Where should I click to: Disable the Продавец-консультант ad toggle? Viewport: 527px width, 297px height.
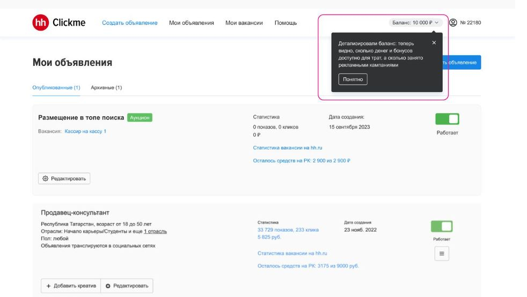point(442,226)
